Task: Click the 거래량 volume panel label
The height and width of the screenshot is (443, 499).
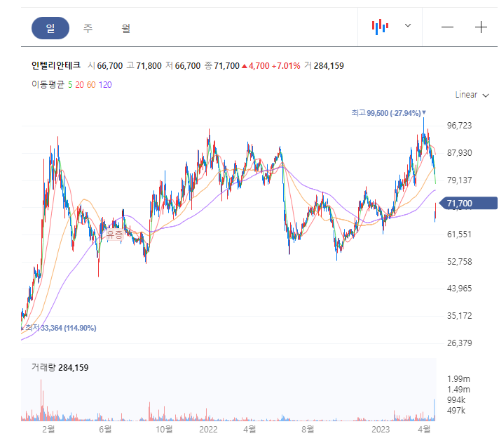Action: click(x=43, y=367)
